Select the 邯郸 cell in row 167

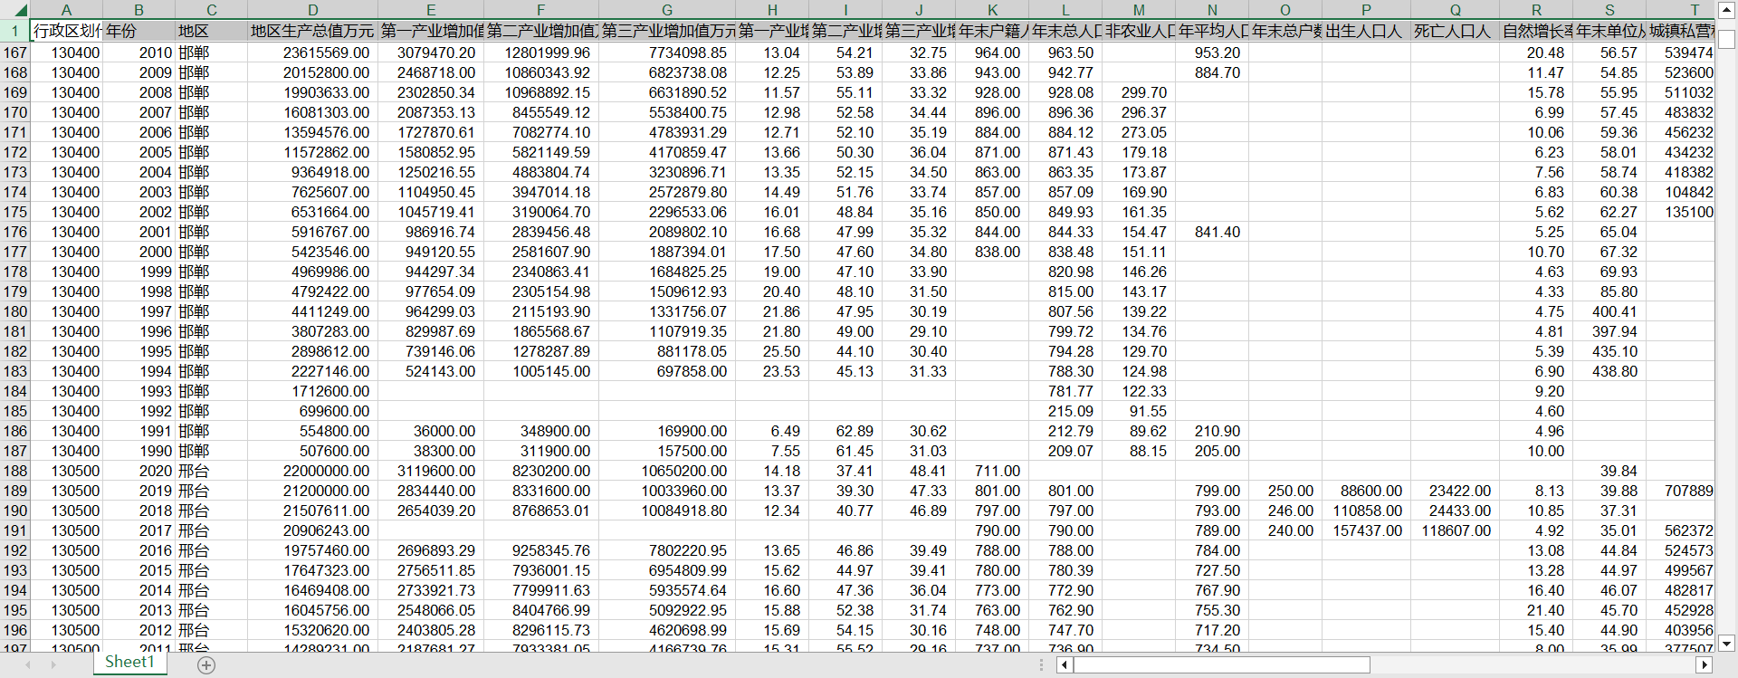(211, 53)
